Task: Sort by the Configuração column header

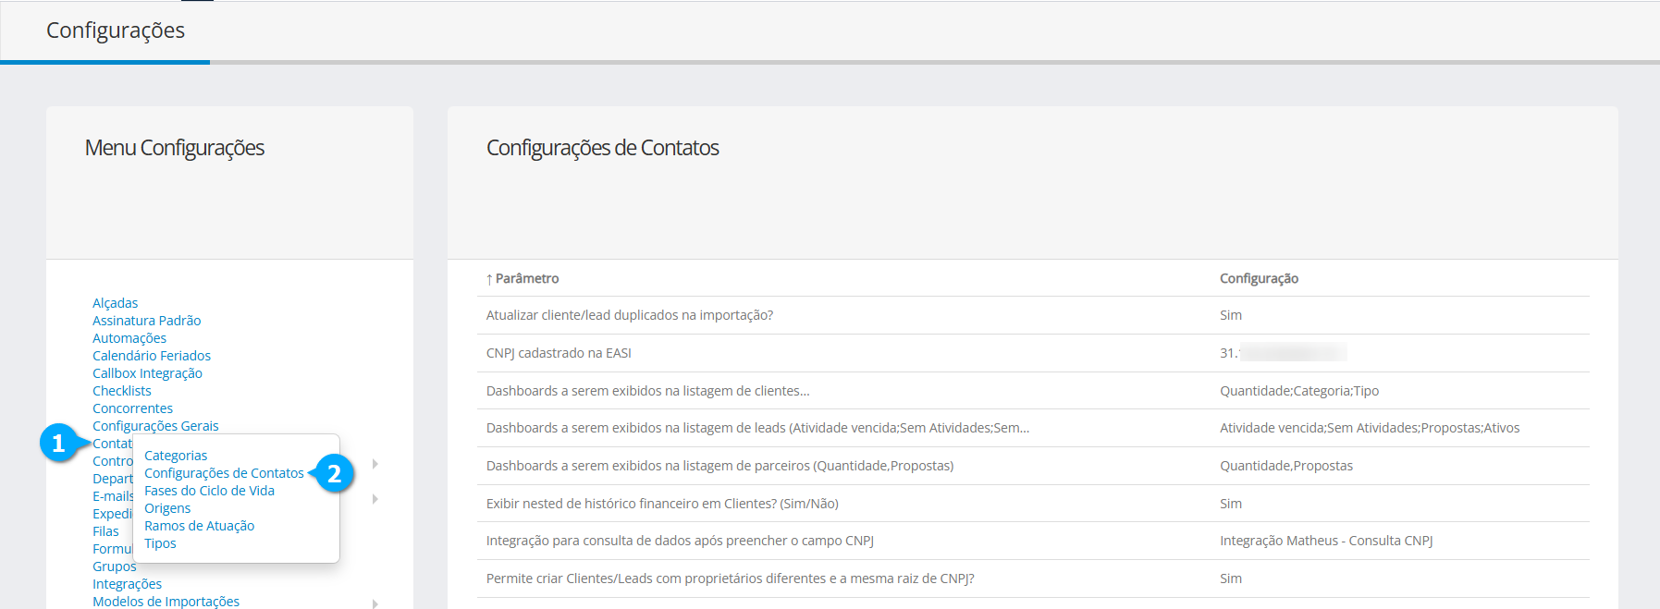Action: tap(1259, 279)
